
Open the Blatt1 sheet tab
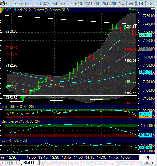pyautogui.click(x=29, y=163)
